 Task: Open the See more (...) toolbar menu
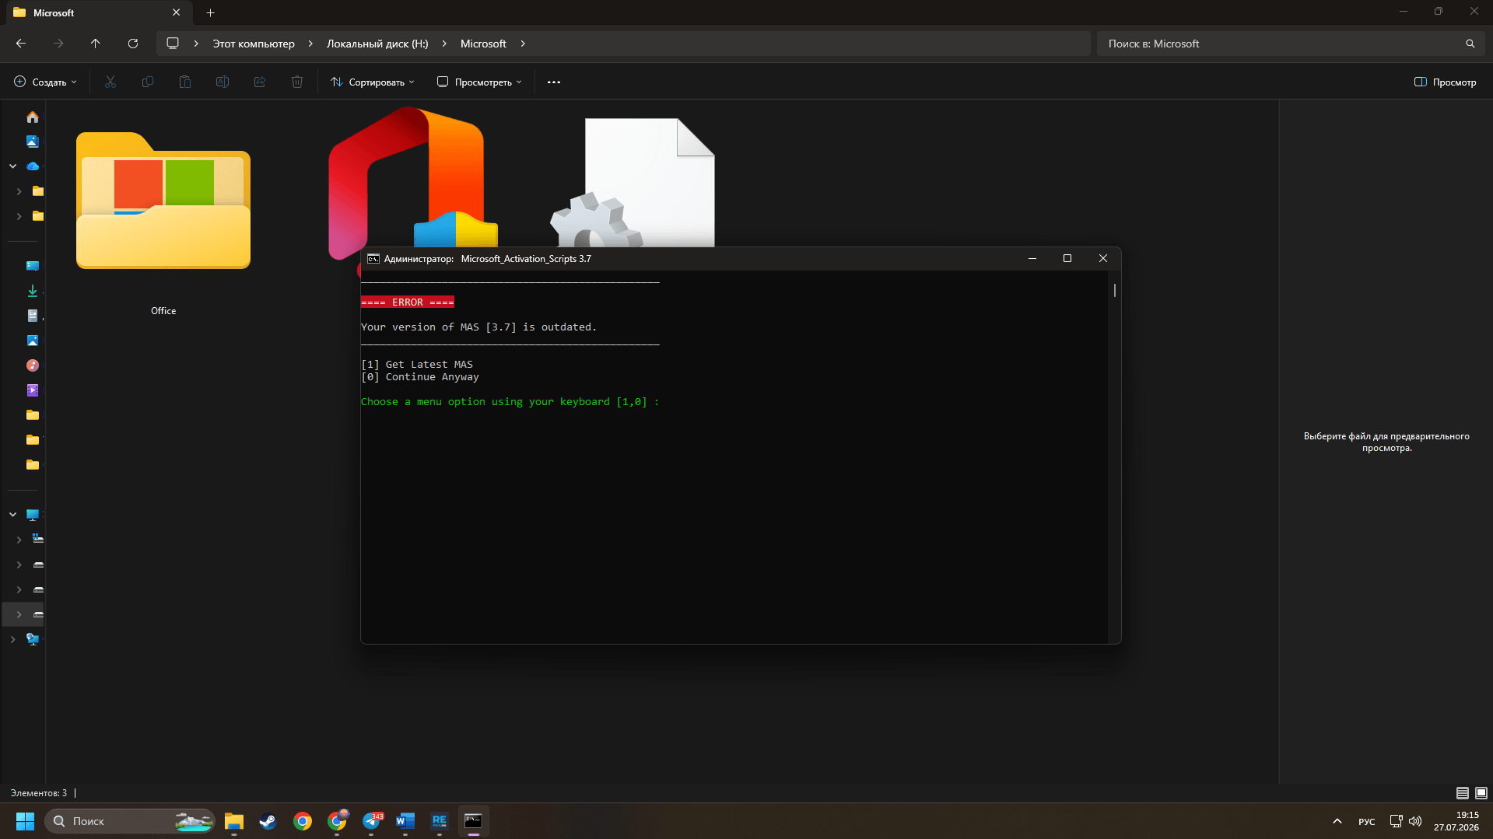point(554,82)
